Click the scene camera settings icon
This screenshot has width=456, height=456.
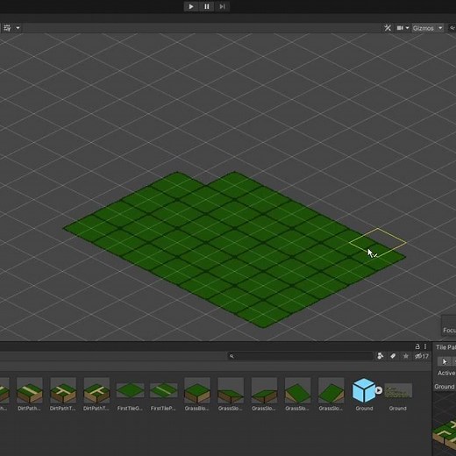click(x=400, y=28)
